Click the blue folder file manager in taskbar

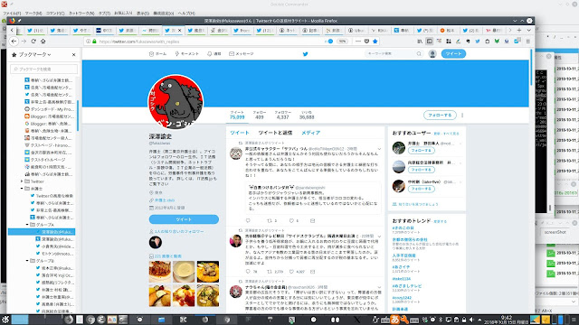pos(161,320)
